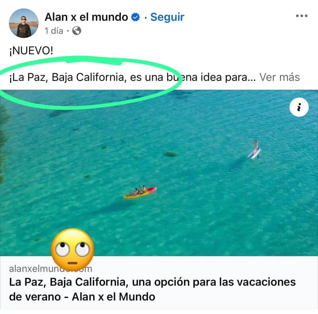Click the paddleboarder on the blue board

coord(254,150)
